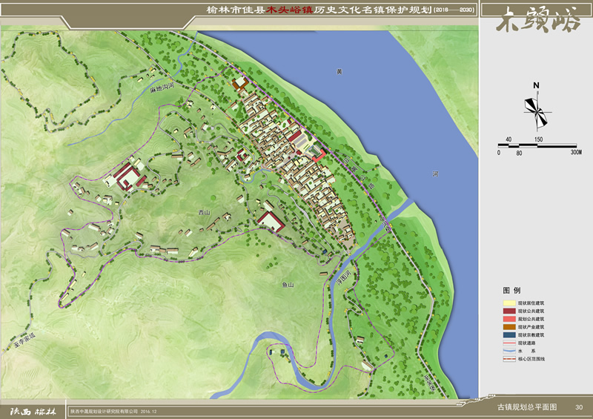
Task: Click the 古镇规划总平面图 footer title
Action: [x=522, y=409]
